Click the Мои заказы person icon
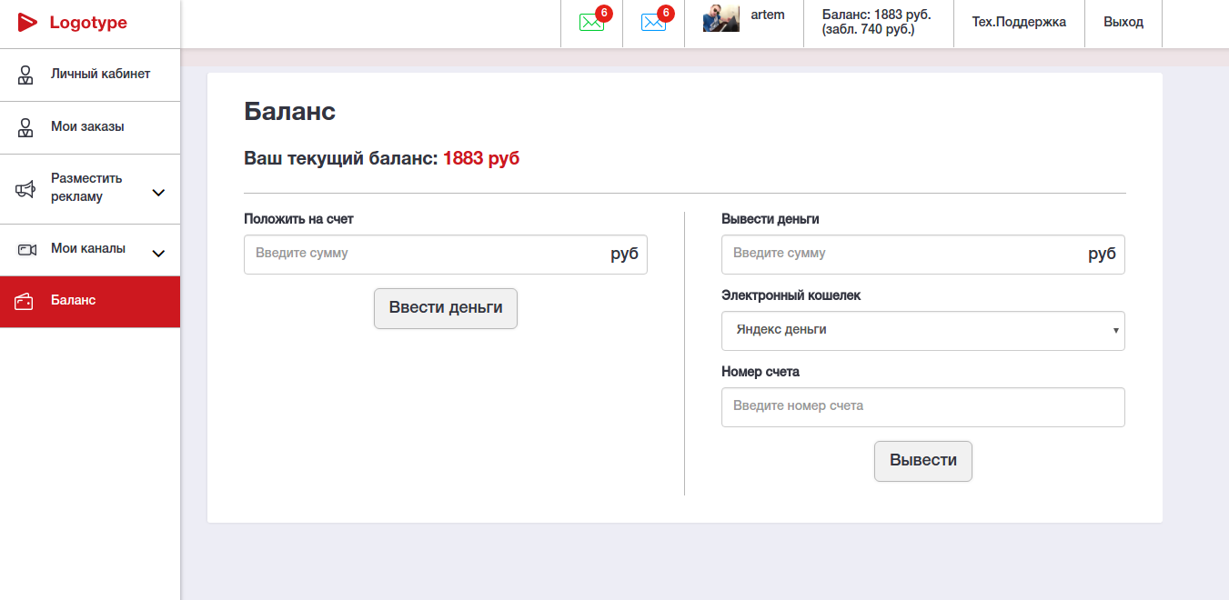 tap(26, 127)
